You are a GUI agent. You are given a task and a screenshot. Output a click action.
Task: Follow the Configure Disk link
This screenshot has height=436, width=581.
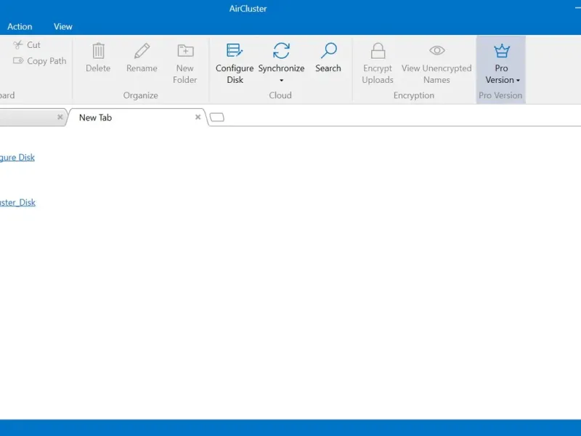click(17, 157)
